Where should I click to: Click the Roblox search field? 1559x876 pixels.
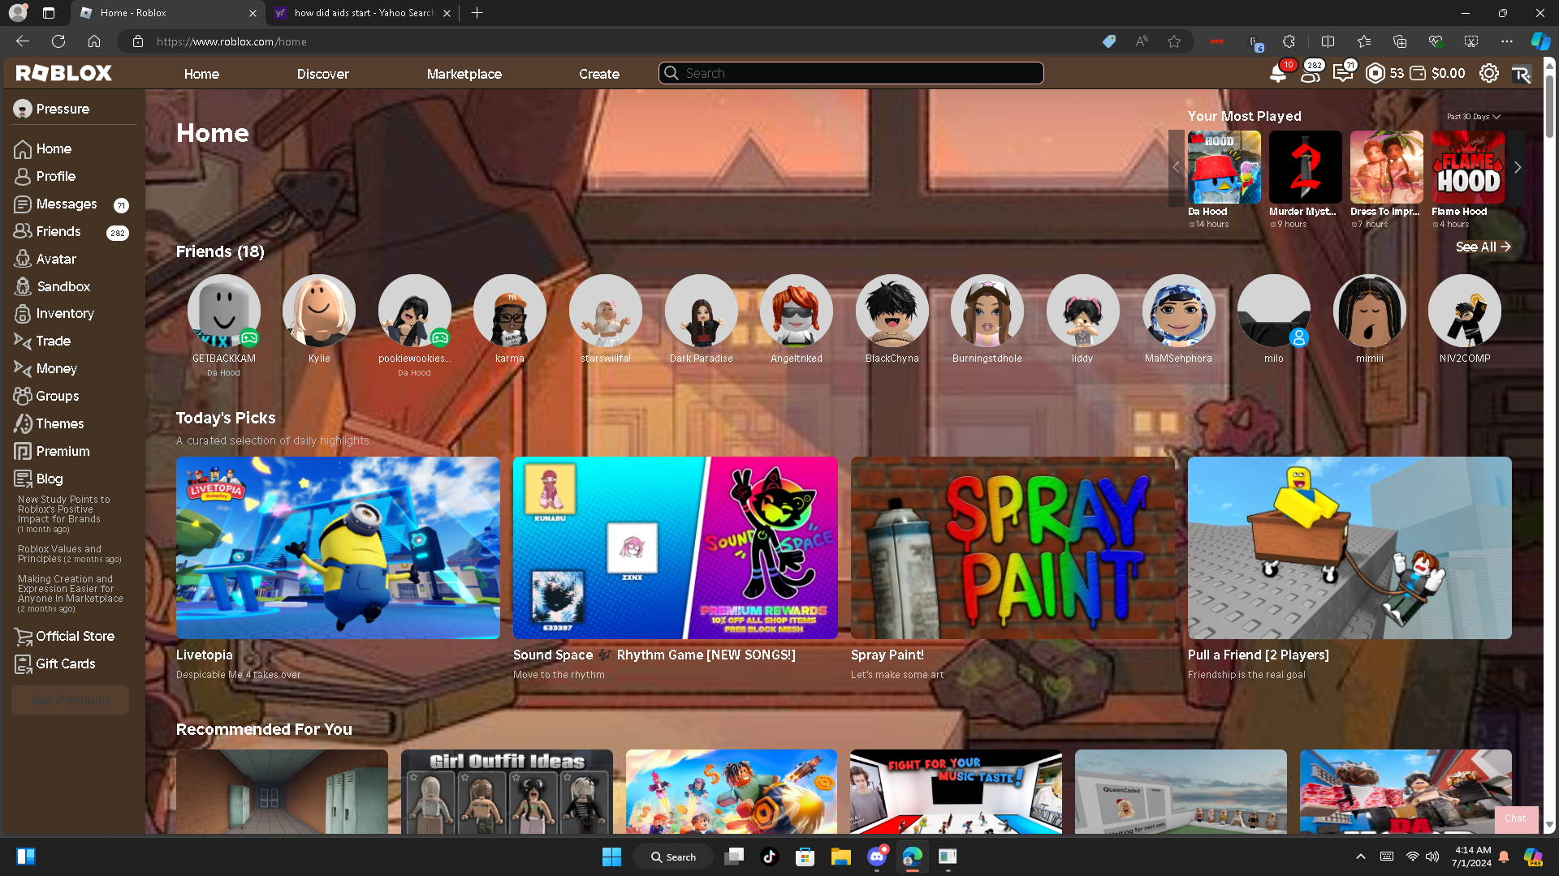pos(851,74)
